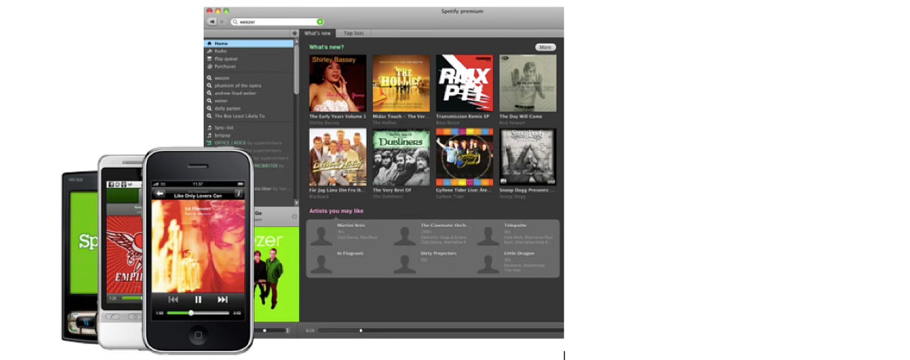Click the desktop track progress slider
Viewport: 910px width, 360px height.
pos(441,330)
